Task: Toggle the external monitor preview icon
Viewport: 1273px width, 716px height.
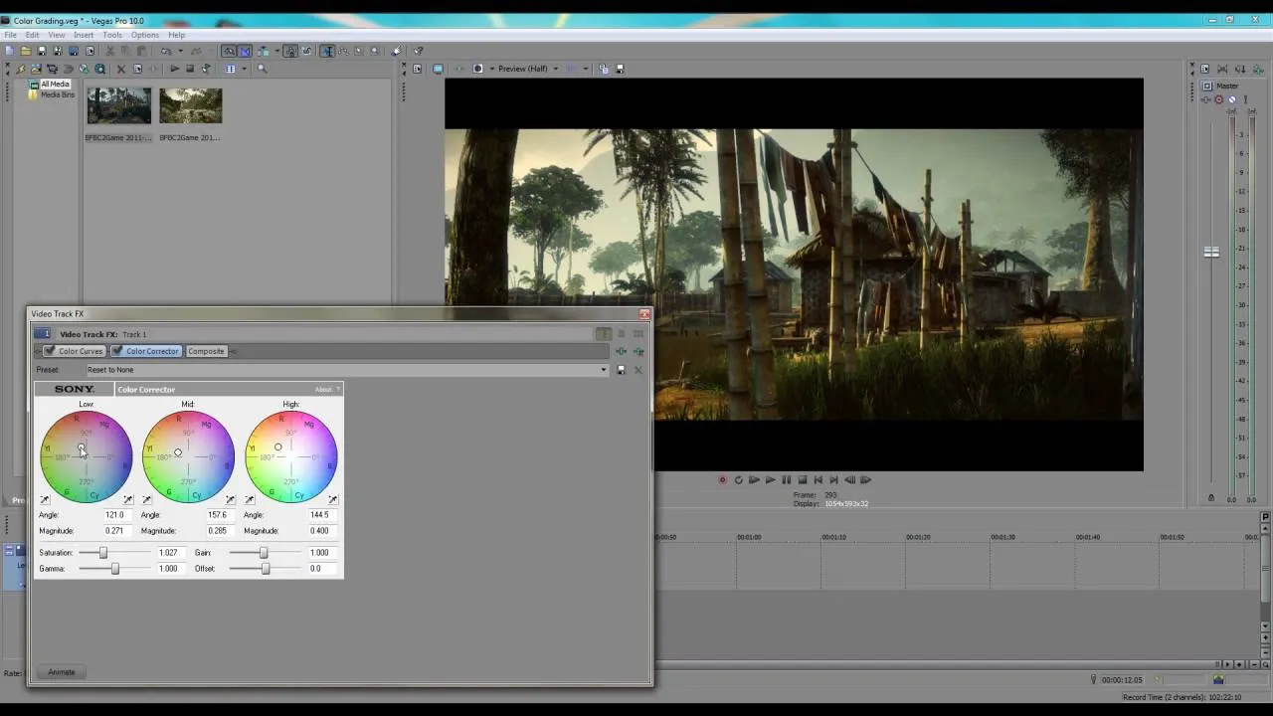Action: pos(438,69)
